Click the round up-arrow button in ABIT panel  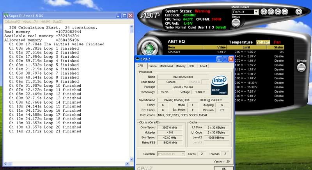coord(271,12)
